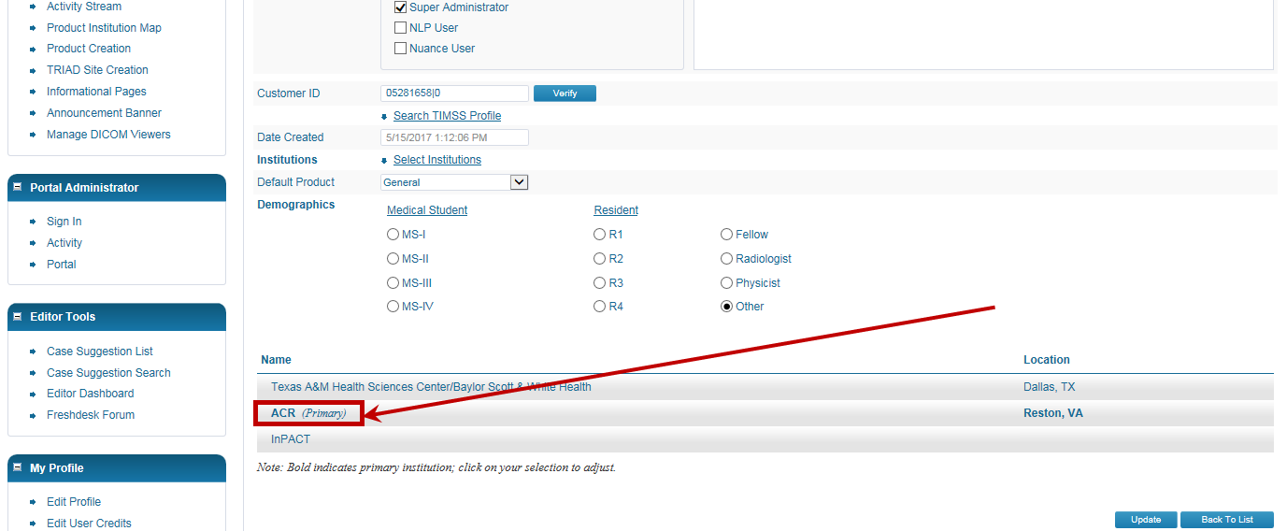Open Freshdesk Forum link

click(91, 415)
